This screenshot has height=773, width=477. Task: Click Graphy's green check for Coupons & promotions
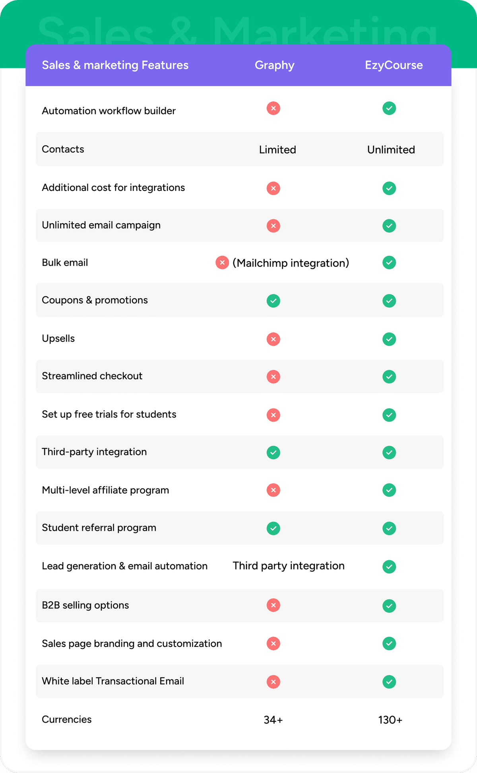(x=273, y=301)
